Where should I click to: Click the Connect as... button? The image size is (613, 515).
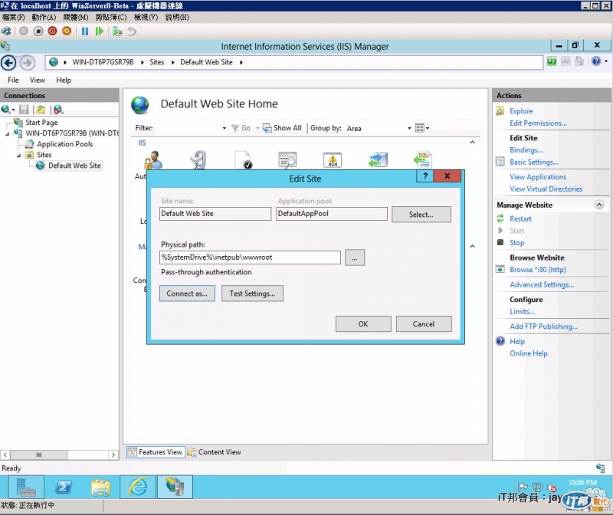[187, 294]
